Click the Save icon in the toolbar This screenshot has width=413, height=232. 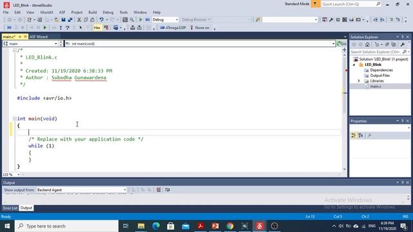point(63,20)
